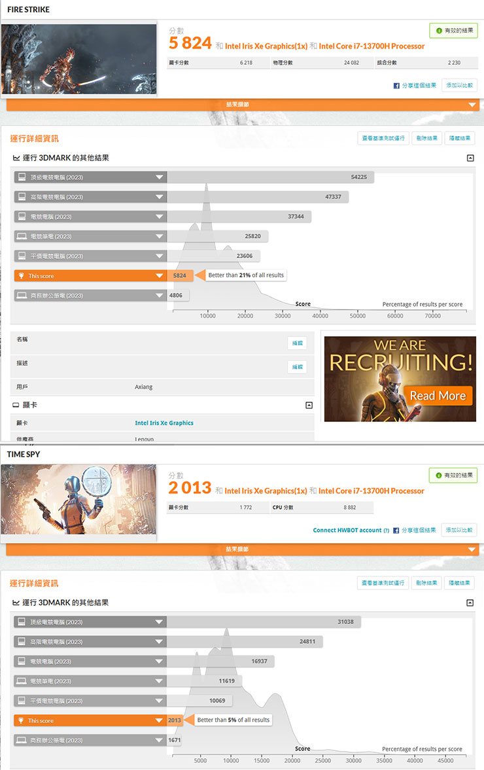
Task: Click the Fire Strike overall score 5 824
Action: (x=190, y=43)
